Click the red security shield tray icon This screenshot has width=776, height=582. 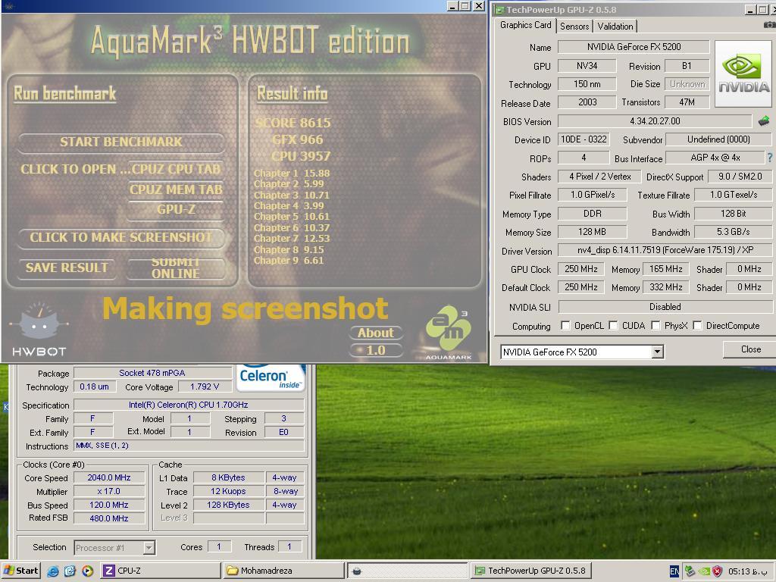coord(717,571)
